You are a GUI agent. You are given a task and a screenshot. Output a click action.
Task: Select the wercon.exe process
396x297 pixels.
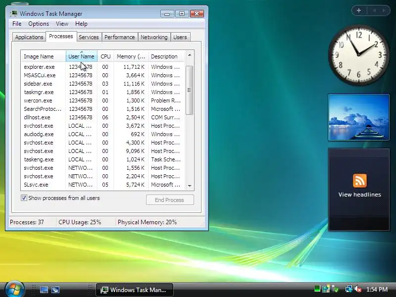[103, 100]
